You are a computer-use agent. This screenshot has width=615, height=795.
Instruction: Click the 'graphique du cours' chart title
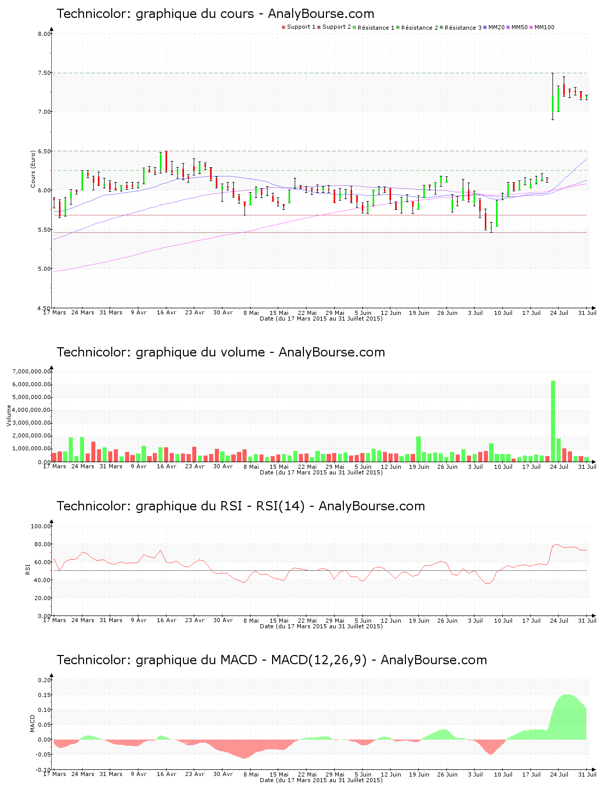point(215,14)
